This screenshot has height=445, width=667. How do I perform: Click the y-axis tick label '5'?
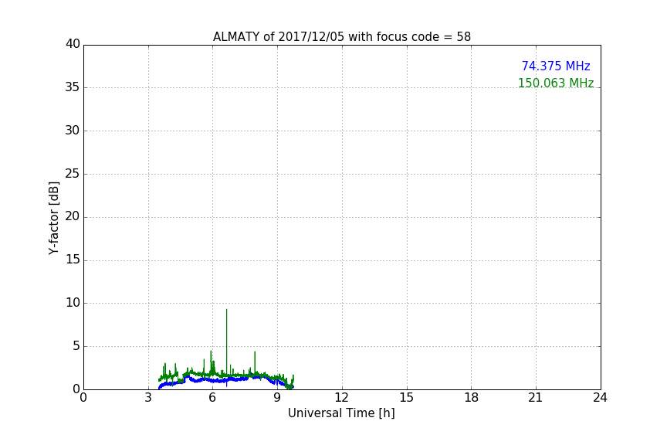coord(76,346)
